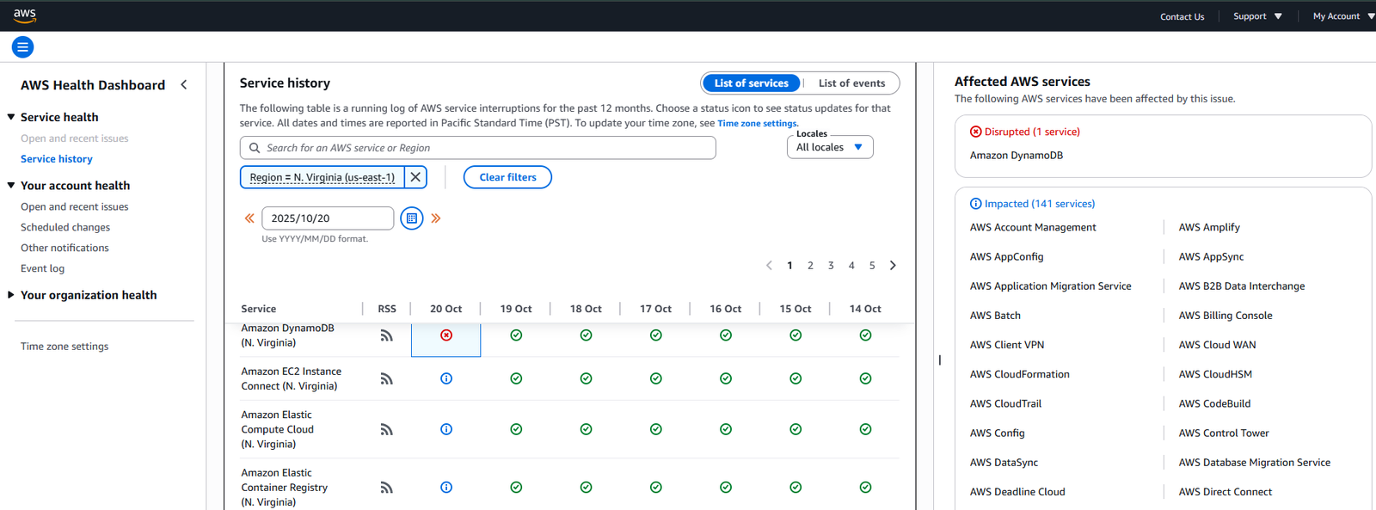Open the All locales dropdown
The width and height of the screenshot is (1376, 510).
(829, 147)
